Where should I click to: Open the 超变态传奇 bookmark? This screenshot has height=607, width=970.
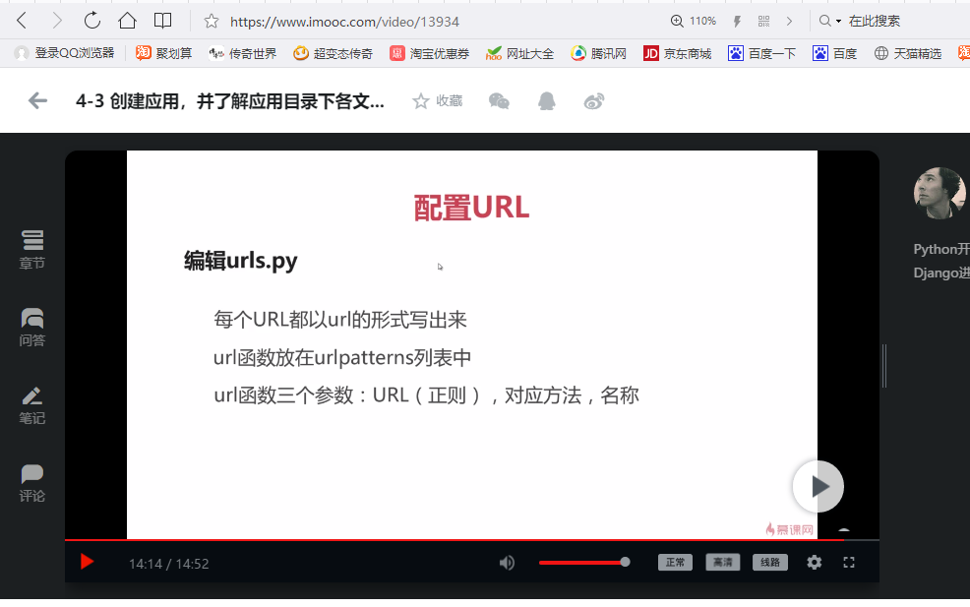tap(333, 53)
